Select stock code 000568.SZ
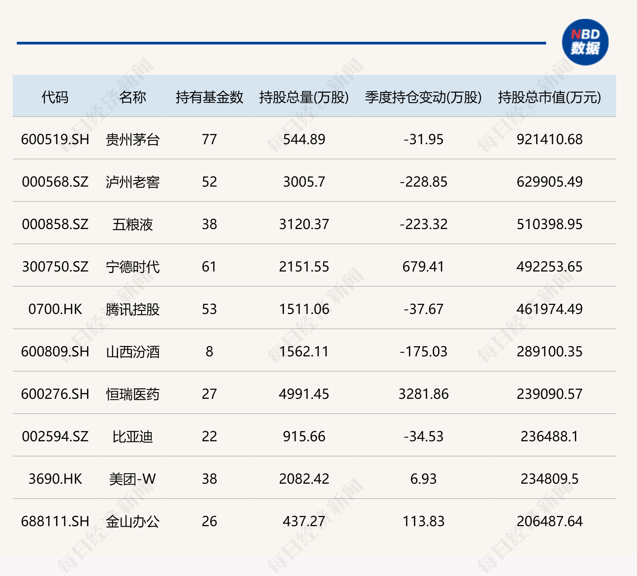 coord(55,182)
